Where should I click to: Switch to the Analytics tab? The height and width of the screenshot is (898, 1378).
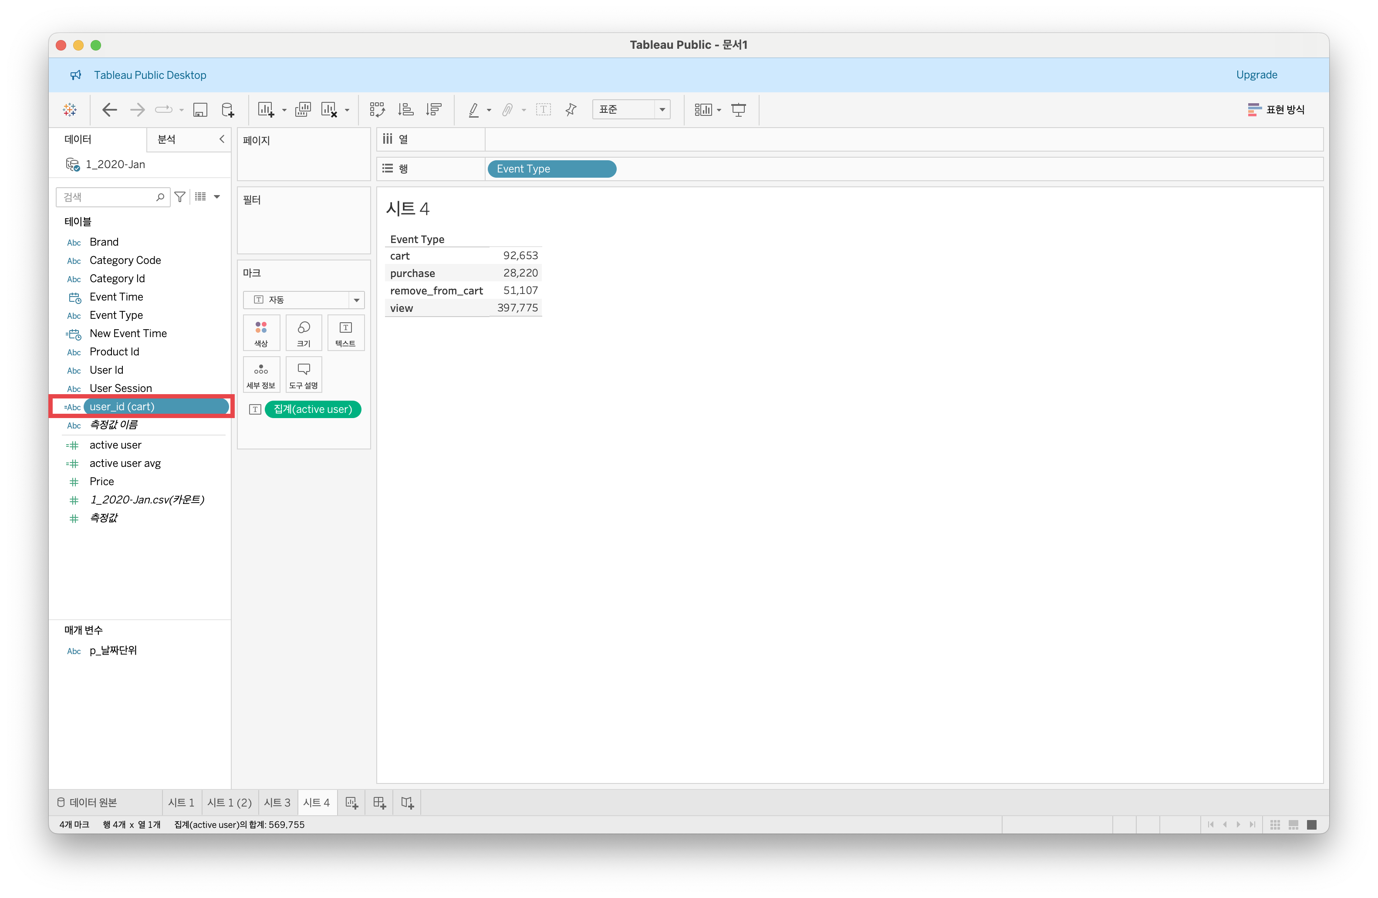[167, 139]
